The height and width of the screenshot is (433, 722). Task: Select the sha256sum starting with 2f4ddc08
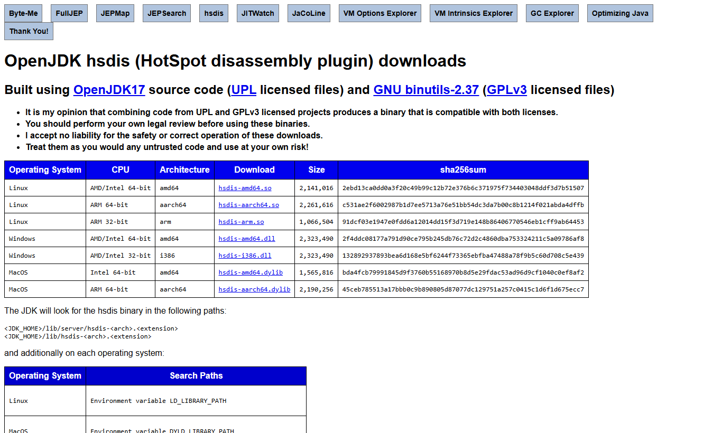[x=463, y=239]
